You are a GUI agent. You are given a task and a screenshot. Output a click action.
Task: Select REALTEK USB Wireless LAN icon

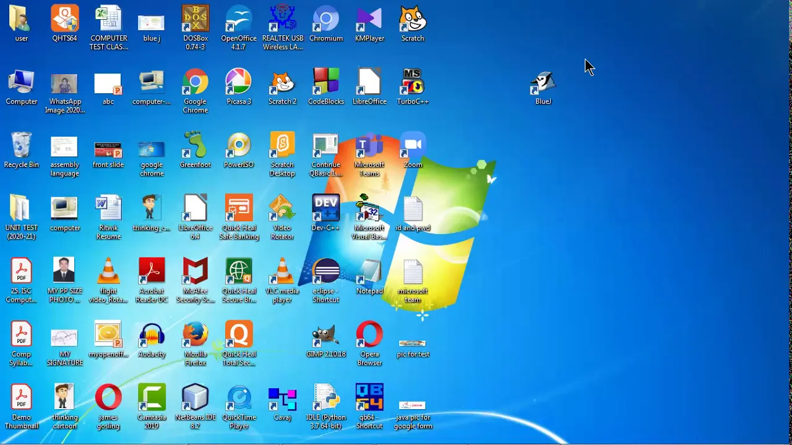pos(282,28)
